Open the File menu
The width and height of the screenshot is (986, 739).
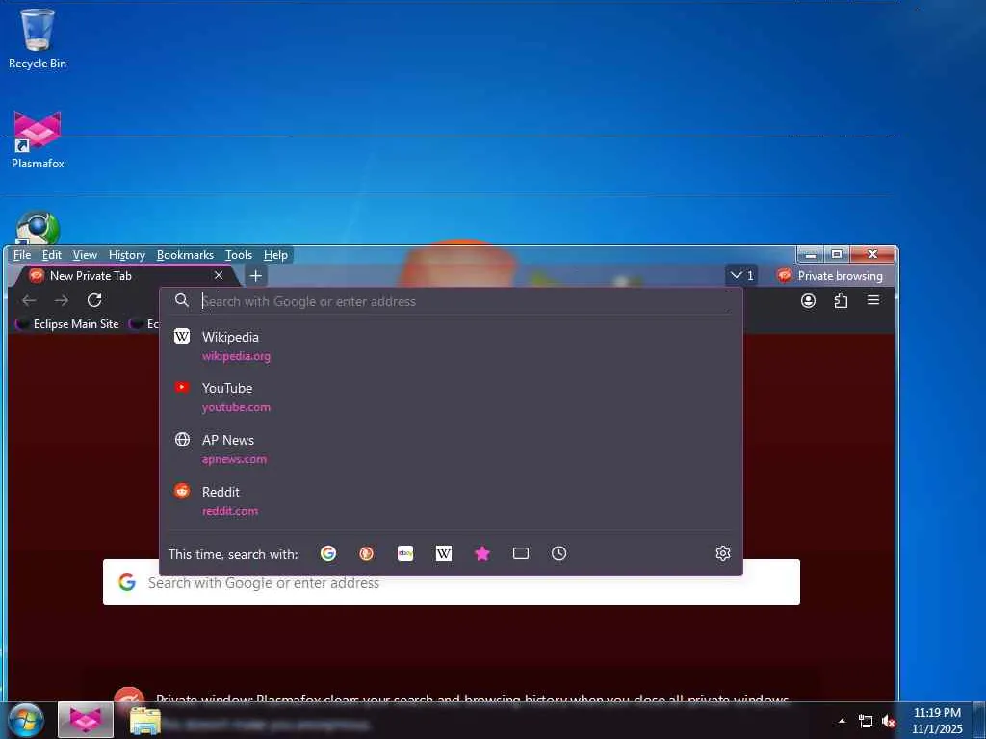pos(22,254)
